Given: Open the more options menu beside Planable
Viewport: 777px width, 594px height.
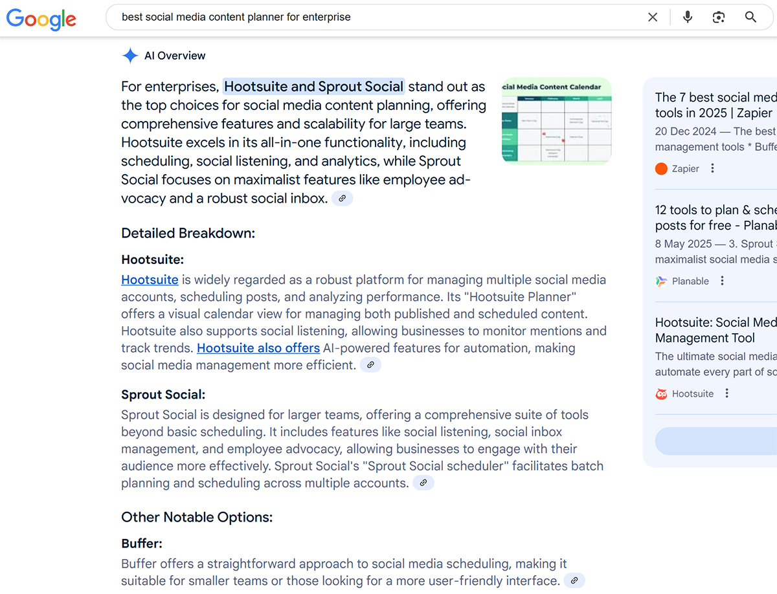Looking at the screenshot, I should 722,281.
